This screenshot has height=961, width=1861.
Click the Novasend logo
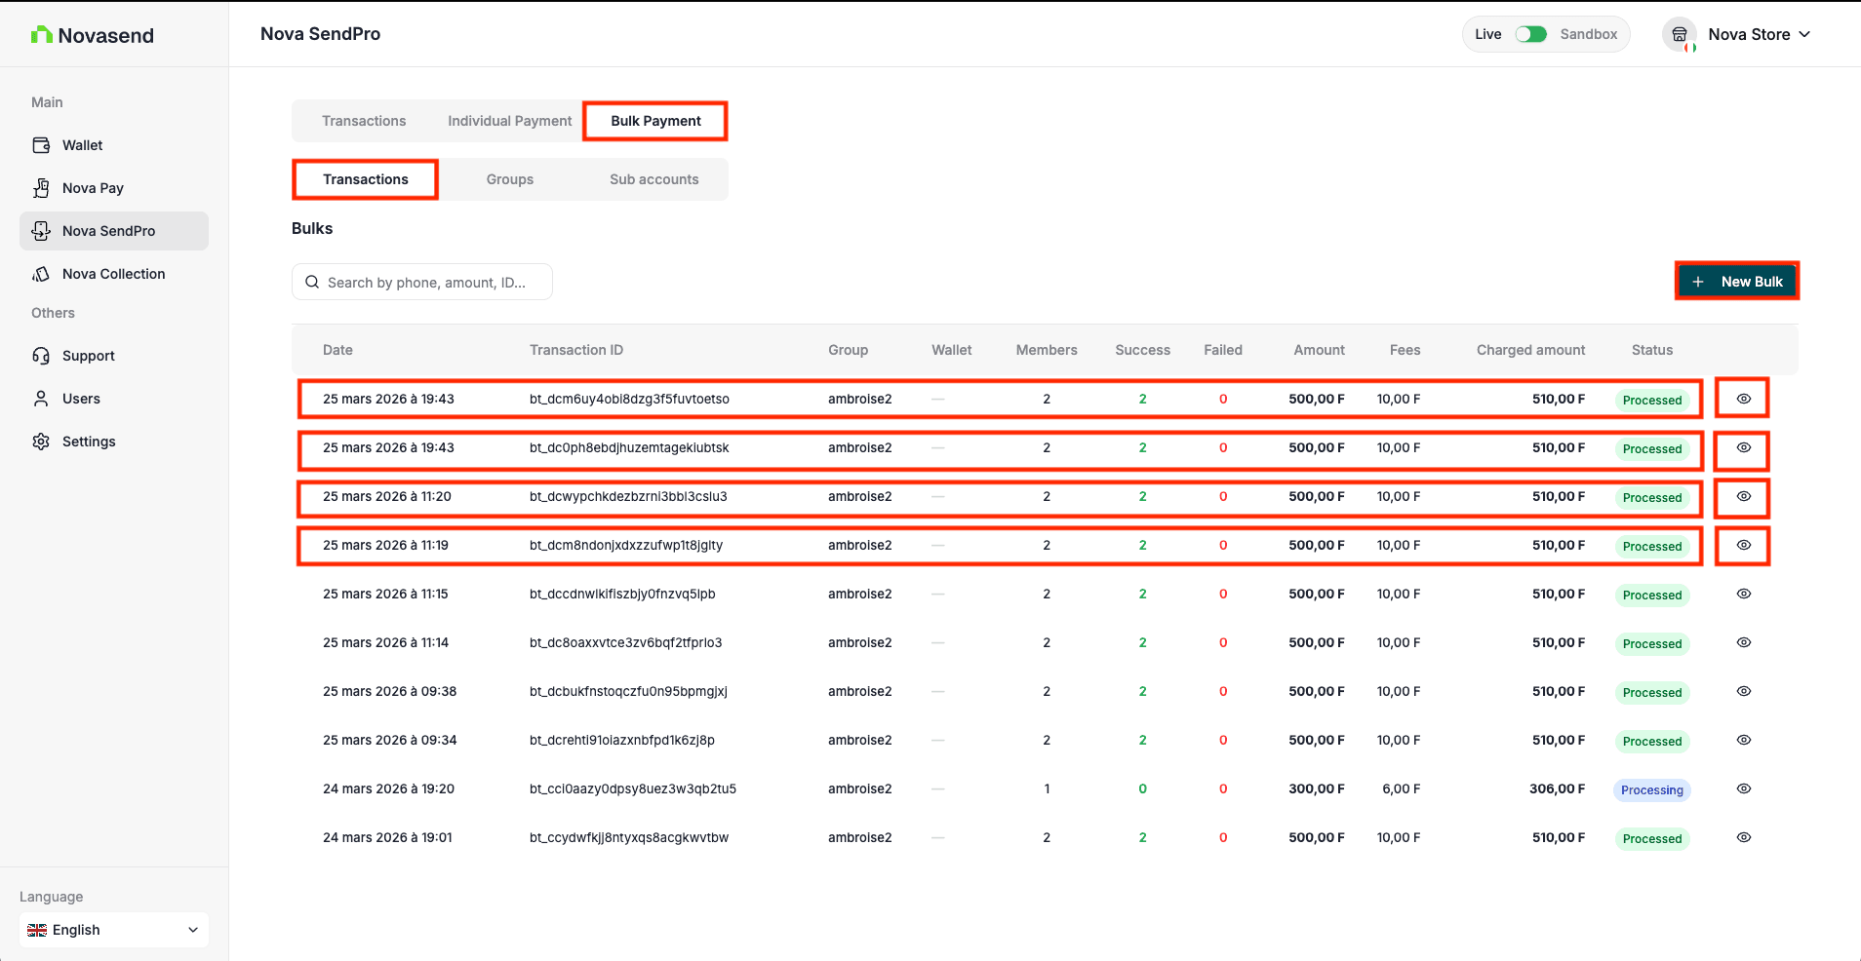point(93,35)
